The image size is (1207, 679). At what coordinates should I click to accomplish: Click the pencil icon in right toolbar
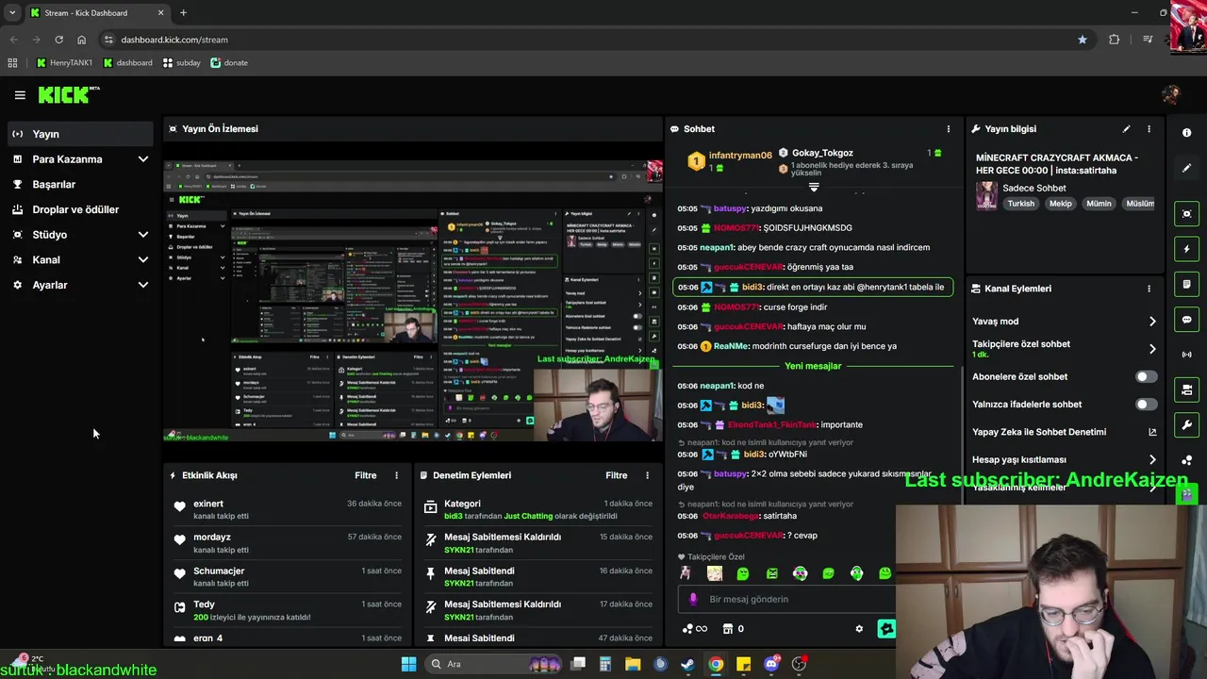click(x=1186, y=168)
